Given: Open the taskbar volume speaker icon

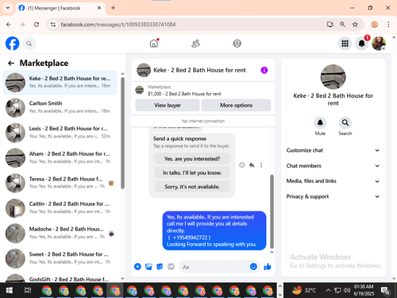Looking at the screenshot, I should tap(347, 290).
